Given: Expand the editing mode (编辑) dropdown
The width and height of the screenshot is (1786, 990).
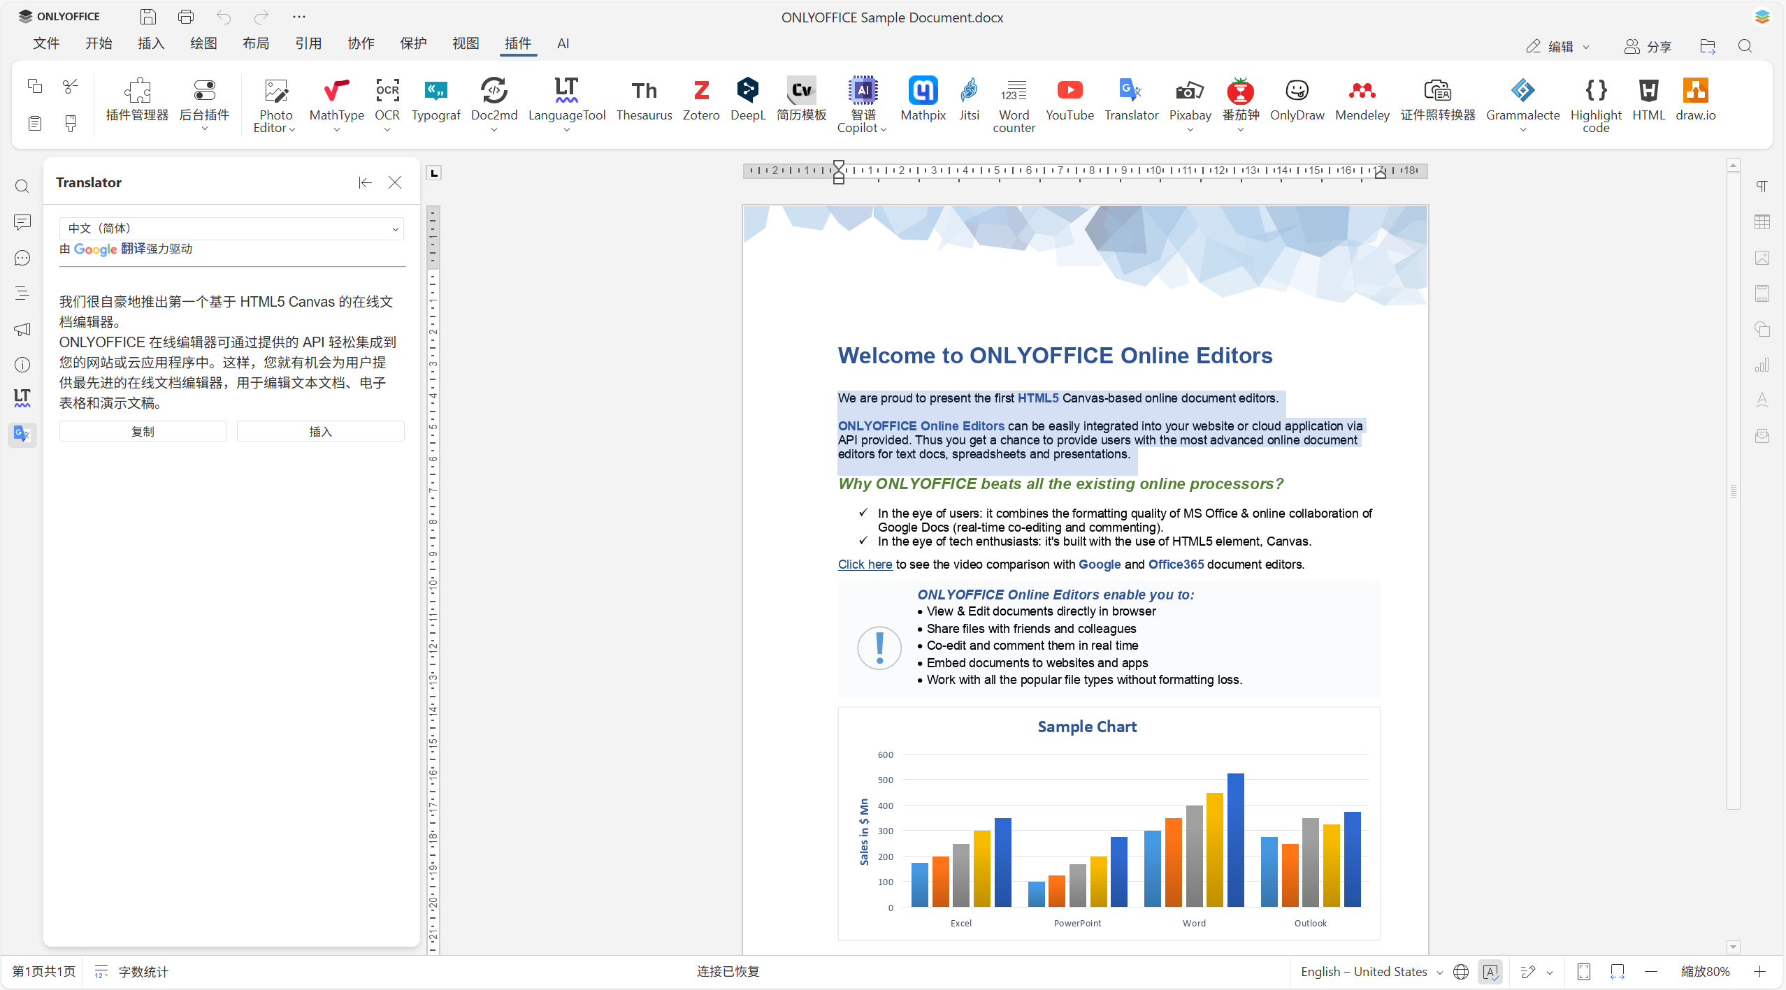Looking at the screenshot, I should point(1558,46).
